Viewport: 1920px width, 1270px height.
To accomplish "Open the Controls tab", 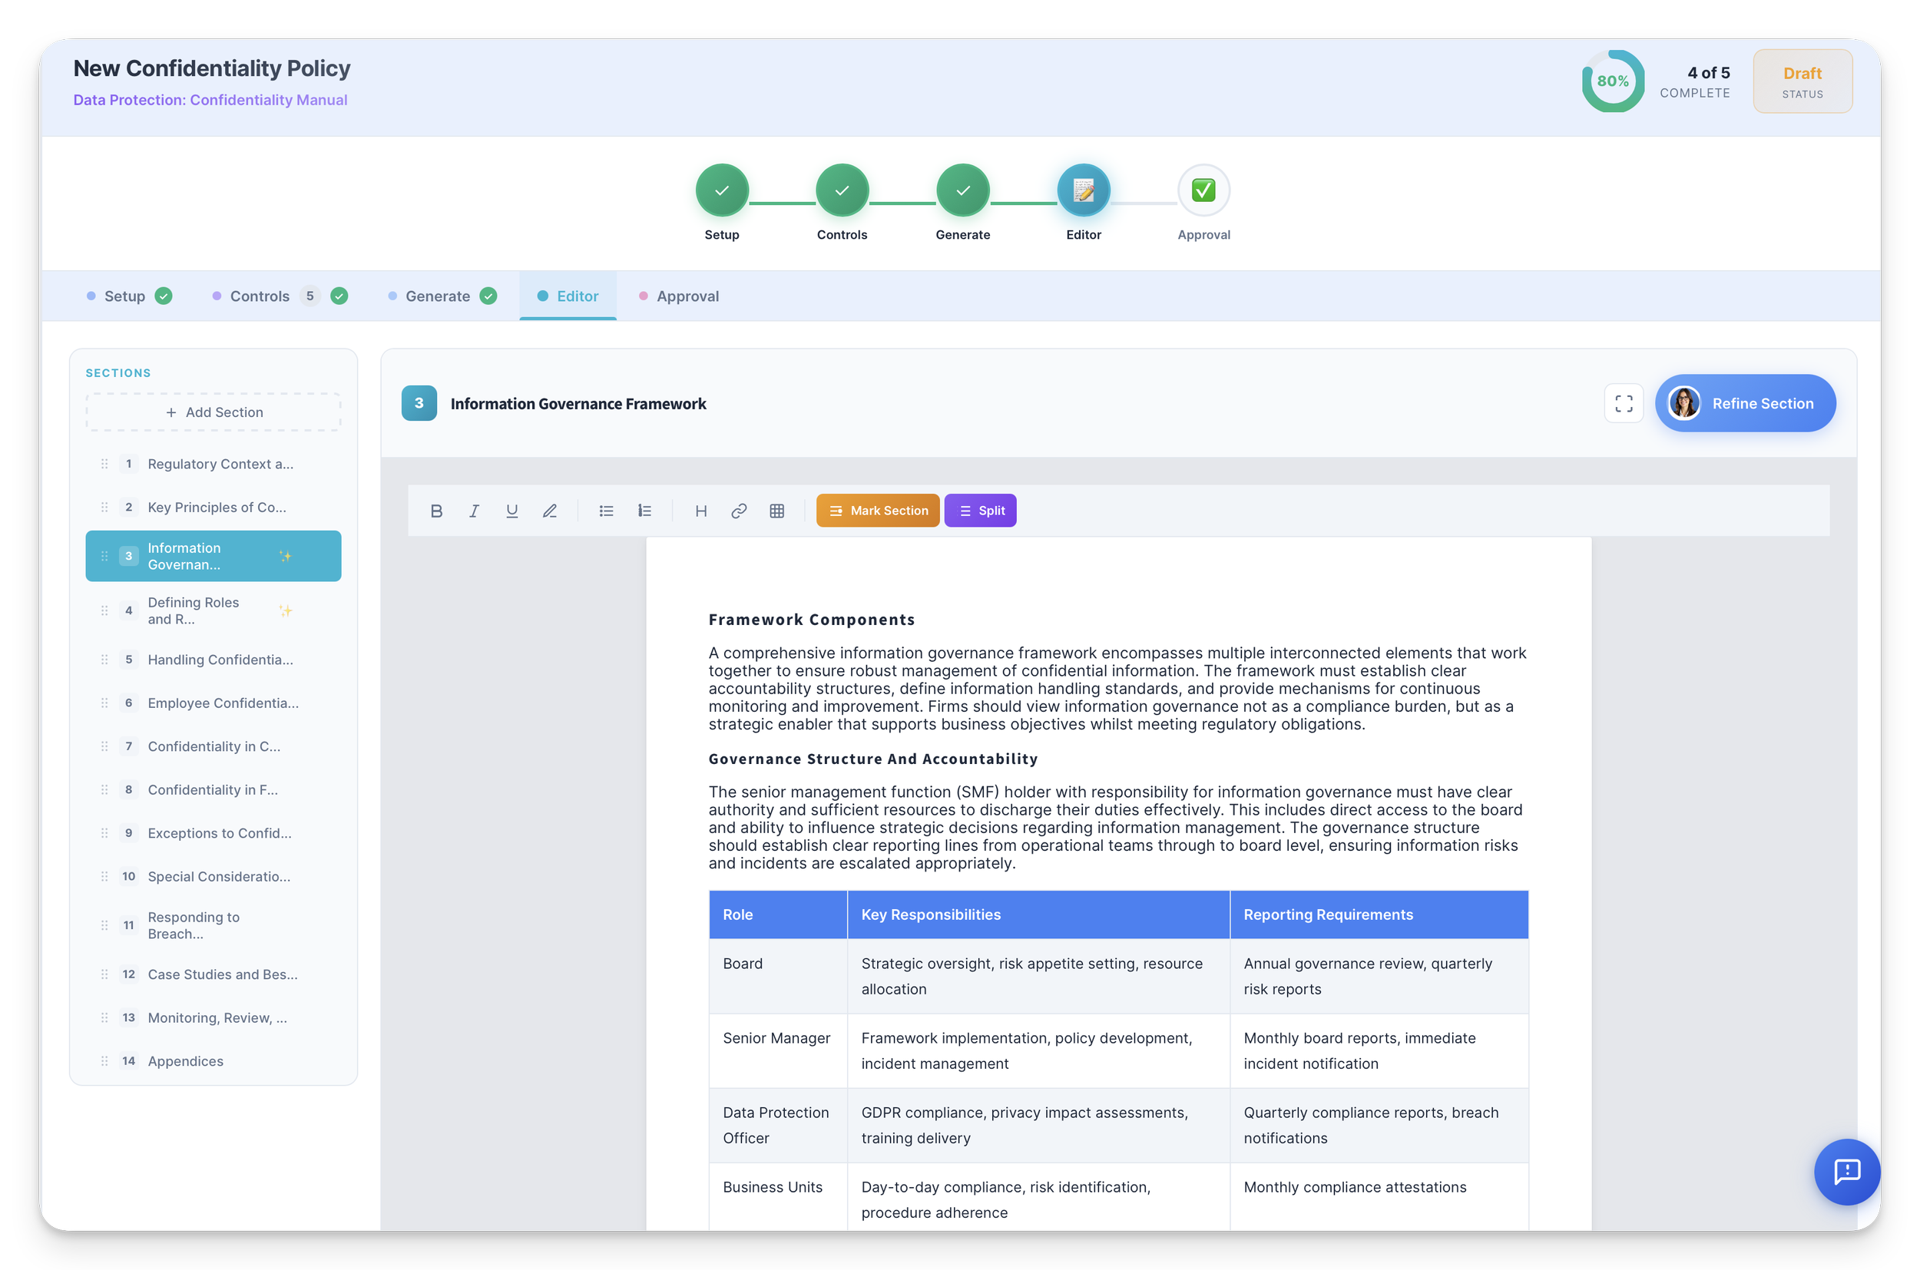I will [x=260, y=296].
